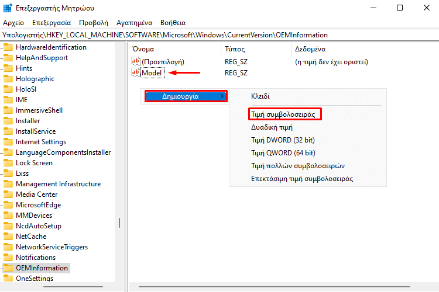
Task: Click the folder icon beside LanguageComponentsInstaller
Action: (8, 152)
